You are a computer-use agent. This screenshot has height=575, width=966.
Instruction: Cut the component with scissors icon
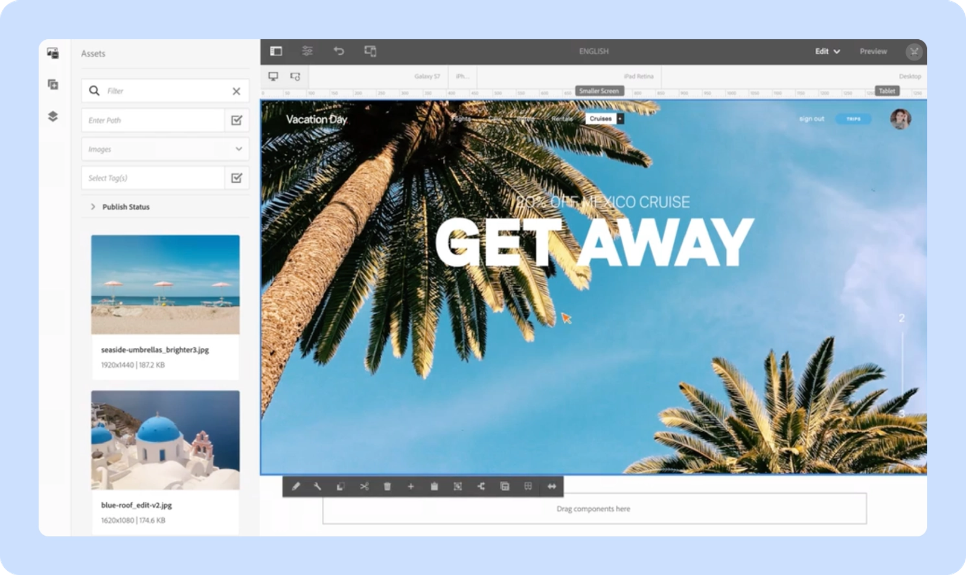[364, 486]
